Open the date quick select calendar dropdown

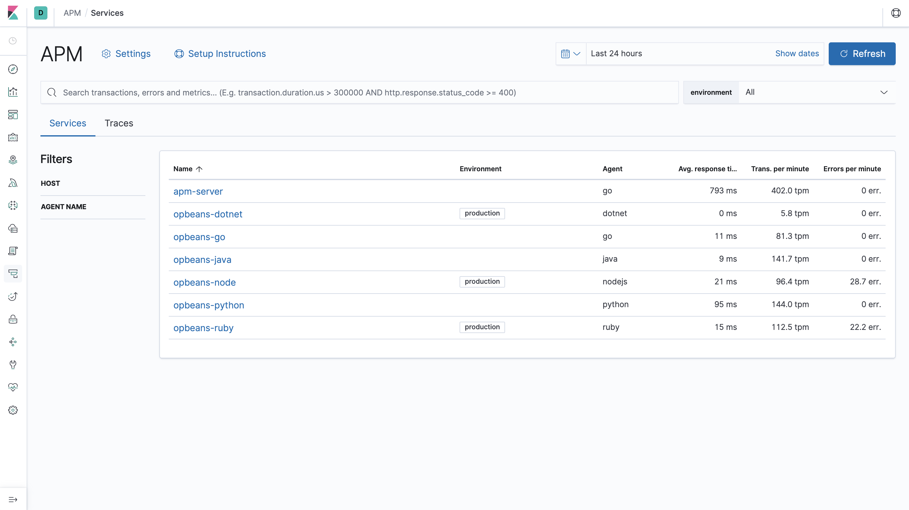coord(570,54)
